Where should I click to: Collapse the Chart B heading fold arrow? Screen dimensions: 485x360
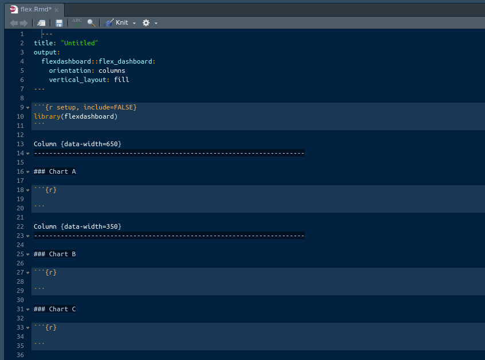[27, 255]
